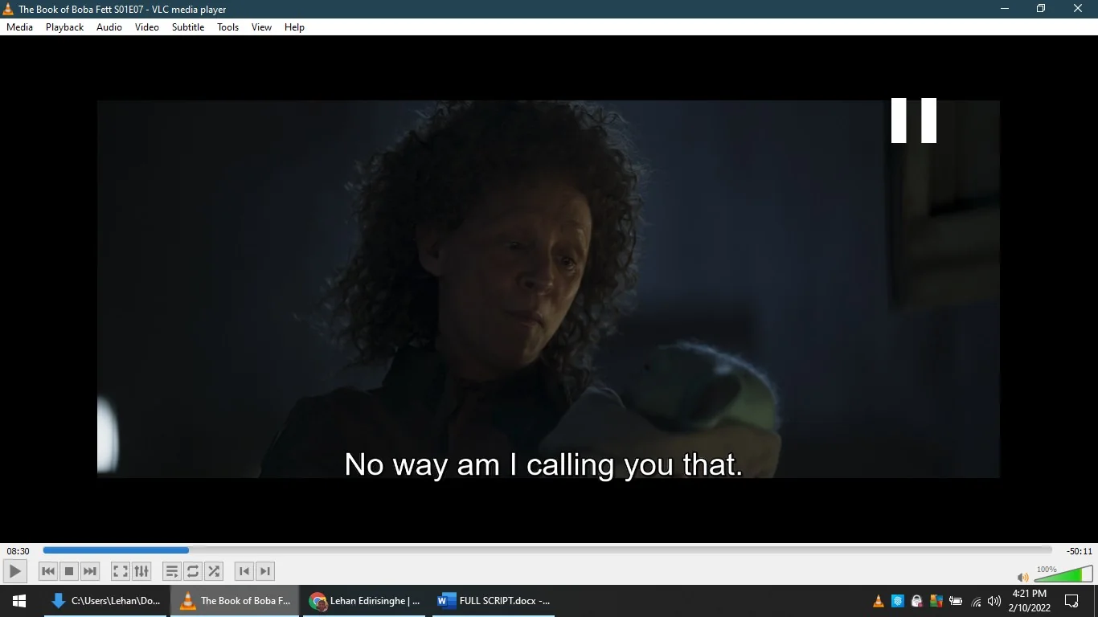
Task: Toggle the remaining time display -50:11
Action: tap(1080, 551)
